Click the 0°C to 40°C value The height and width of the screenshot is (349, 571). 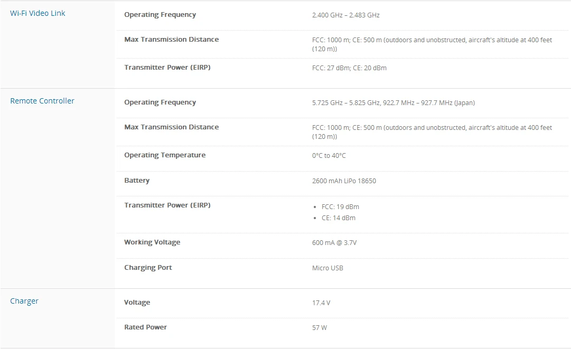(329, 156)
